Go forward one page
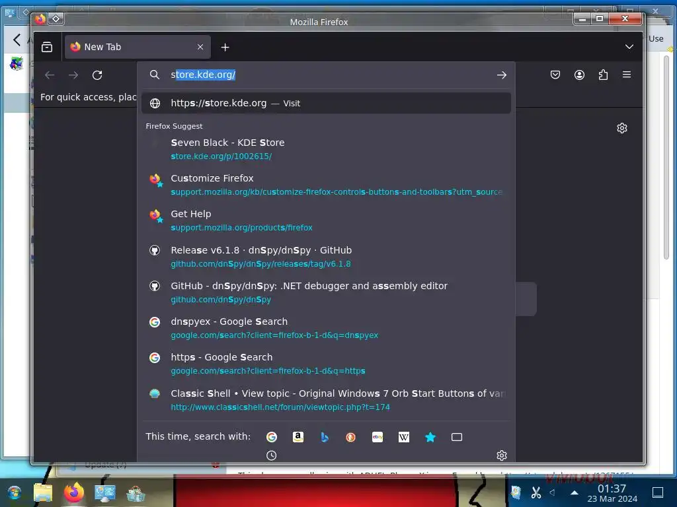This screenshot has height=507, width=677. [73, 75]
